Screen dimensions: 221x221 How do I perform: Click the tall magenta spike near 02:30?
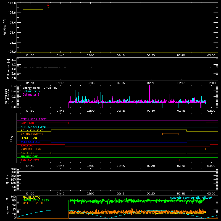149,94
